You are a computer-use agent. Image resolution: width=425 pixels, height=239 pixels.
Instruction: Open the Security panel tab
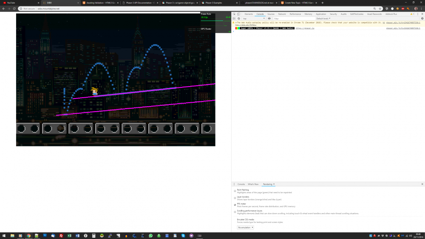click(333, 14)
